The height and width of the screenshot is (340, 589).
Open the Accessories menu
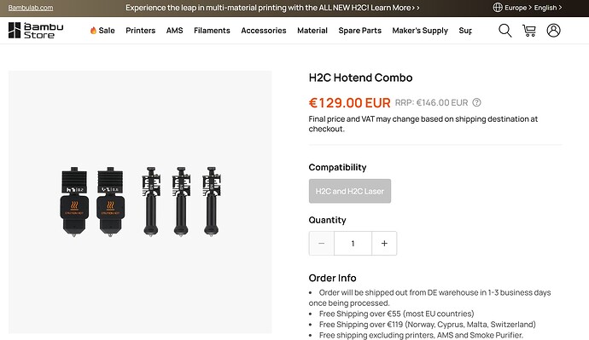point(264,31)
